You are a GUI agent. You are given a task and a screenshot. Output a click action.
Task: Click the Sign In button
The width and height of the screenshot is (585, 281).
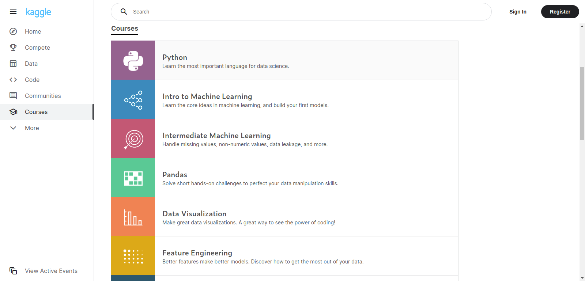(518, 12)
